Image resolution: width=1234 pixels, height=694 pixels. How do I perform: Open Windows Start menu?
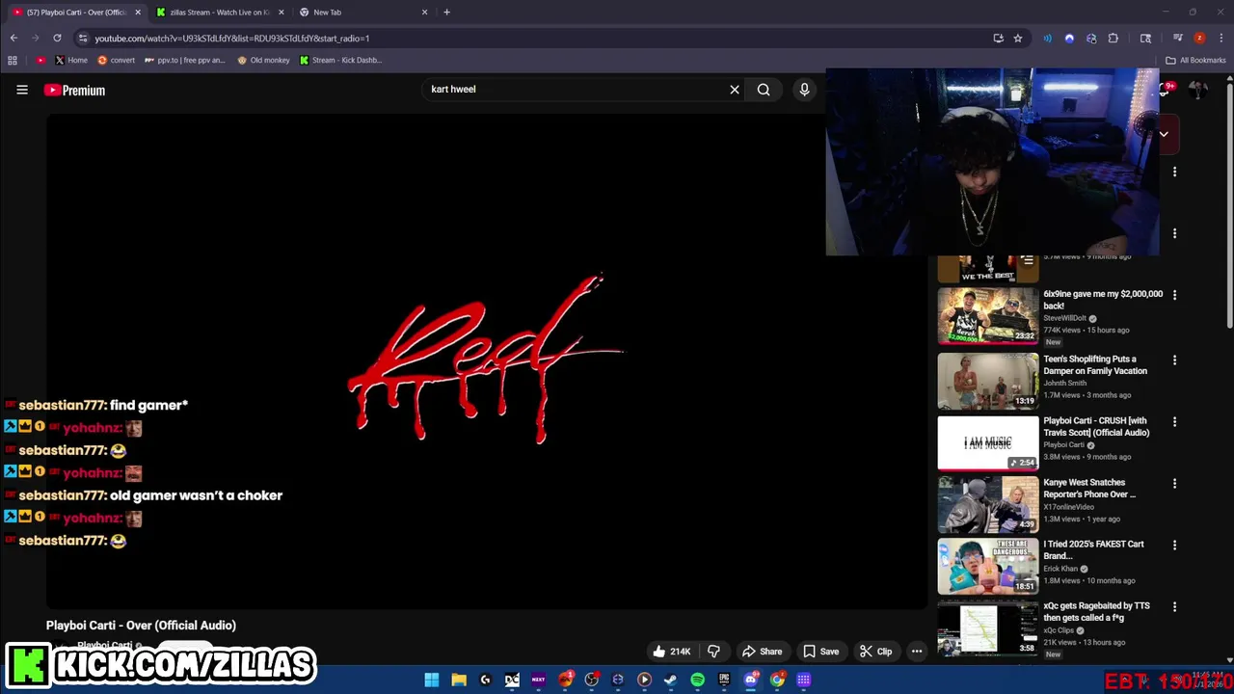click(432, 680)
